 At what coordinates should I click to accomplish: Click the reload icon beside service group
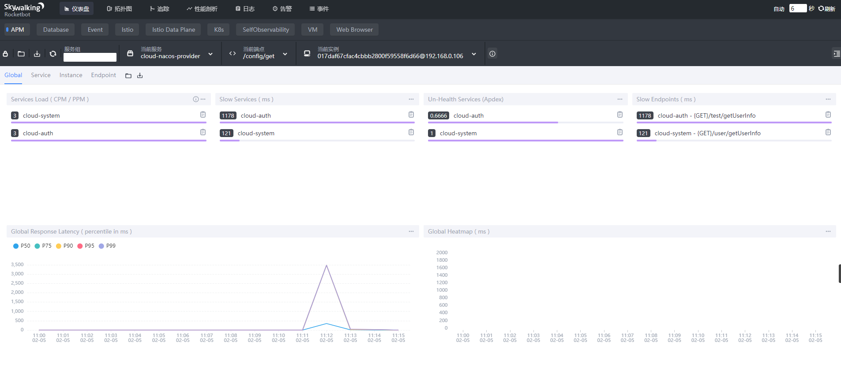coord(53,54)
